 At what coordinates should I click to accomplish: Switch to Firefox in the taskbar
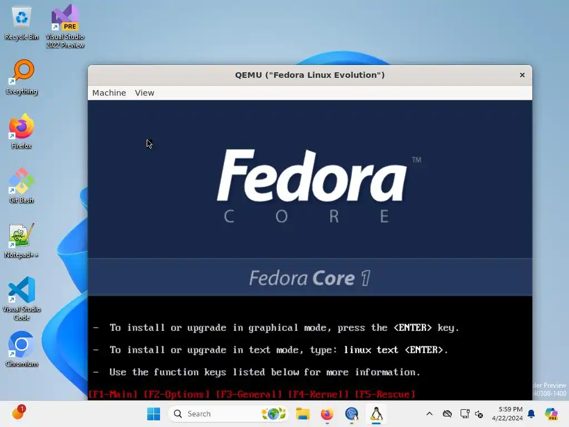pyautogui.click(x=327, y=414)
